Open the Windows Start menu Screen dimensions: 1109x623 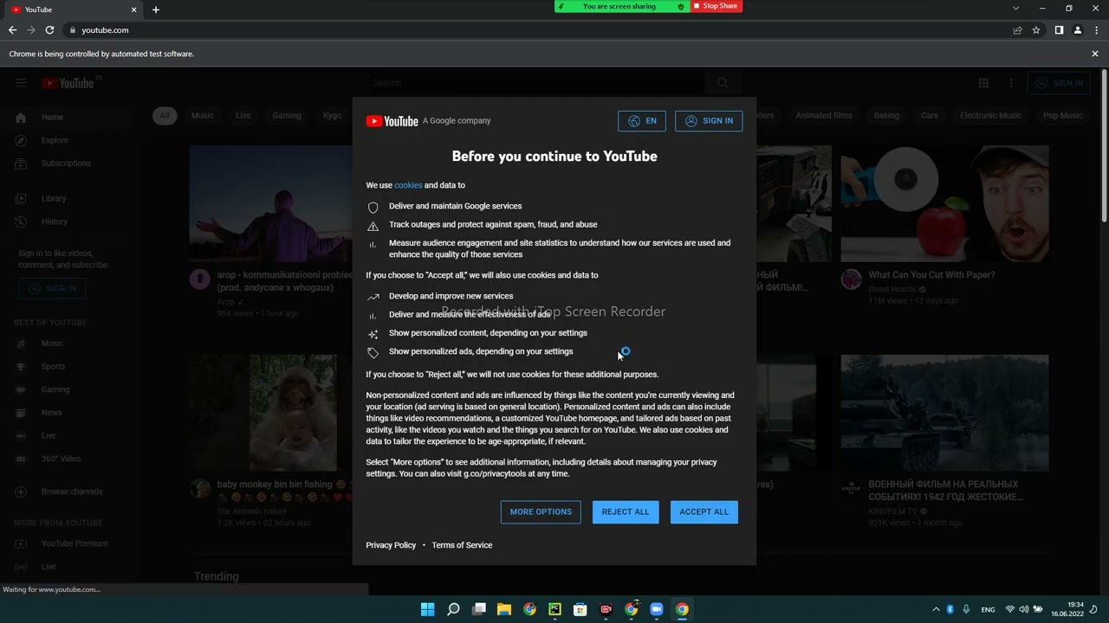point(427,609)
